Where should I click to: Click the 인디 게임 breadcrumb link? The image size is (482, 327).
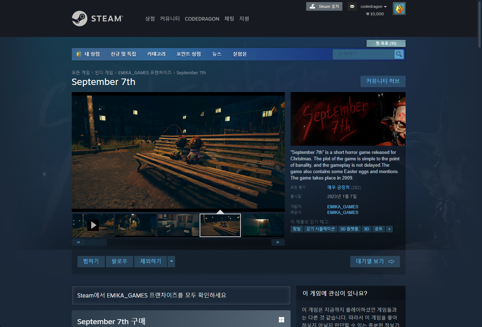[104, 73]
